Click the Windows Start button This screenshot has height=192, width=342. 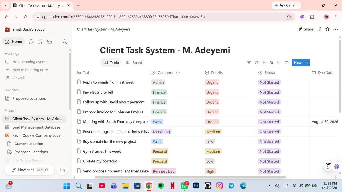(x=66, y=186)
